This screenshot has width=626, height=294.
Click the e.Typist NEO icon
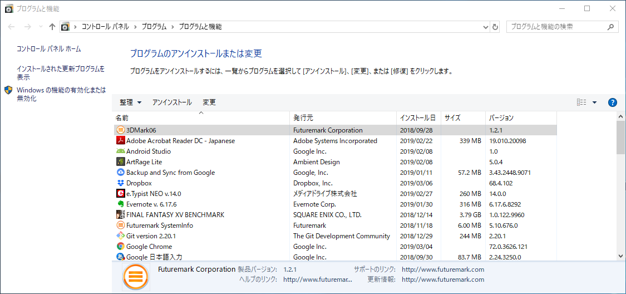pyautogui.click(x=121, y=194)
